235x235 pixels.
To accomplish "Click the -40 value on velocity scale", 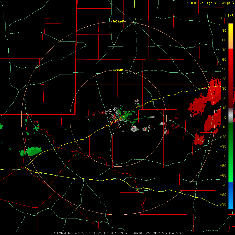I will pyautogui.click(x=223, y=156).
